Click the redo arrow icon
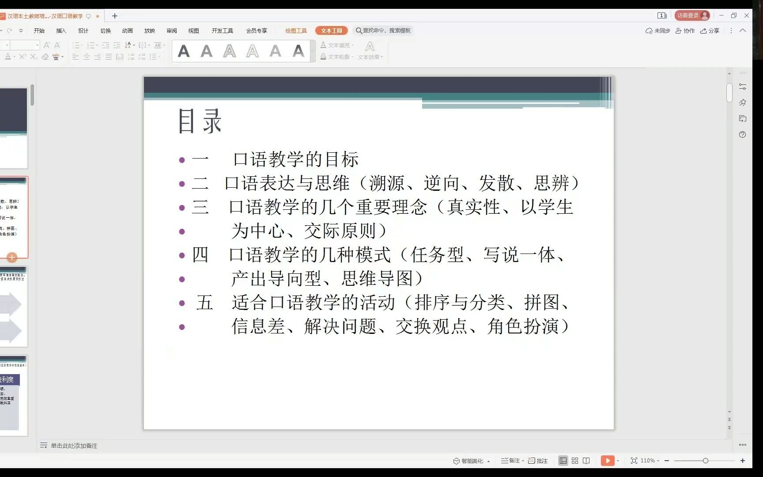This screenshot has width=763, height=477. [x=9, y=30]
